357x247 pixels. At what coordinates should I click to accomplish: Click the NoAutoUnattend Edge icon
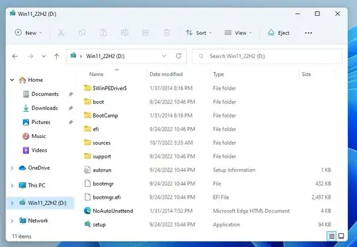click(87, 211)
